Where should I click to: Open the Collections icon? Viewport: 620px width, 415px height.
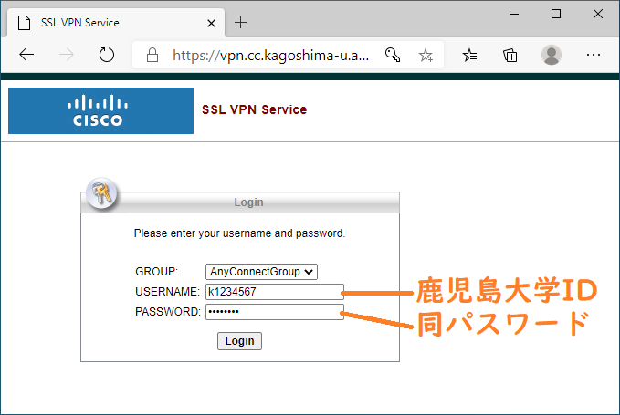(x=510, y=56)
